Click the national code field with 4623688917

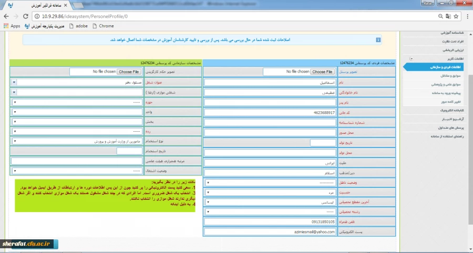pyautogui.click(x=270, y=112)
